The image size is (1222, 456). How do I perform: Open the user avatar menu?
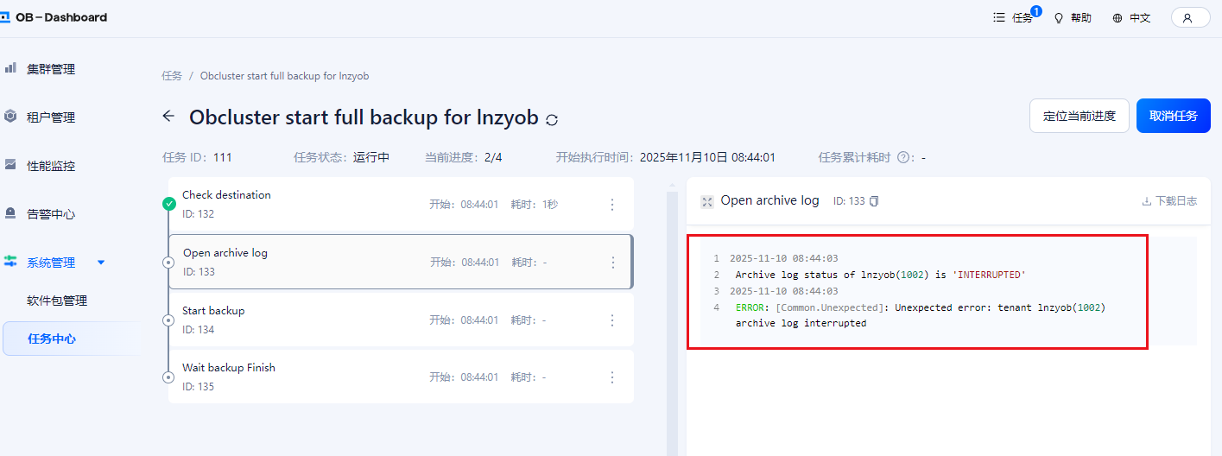[1190, 17]
